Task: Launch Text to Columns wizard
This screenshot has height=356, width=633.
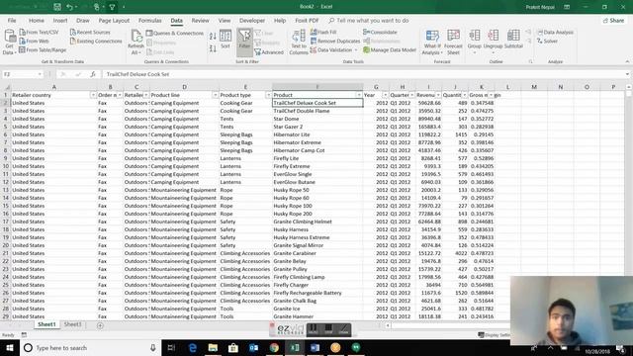Action: (x=299, y=42)
